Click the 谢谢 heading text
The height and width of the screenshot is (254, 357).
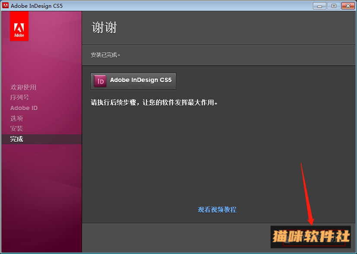tap(104, 28)
